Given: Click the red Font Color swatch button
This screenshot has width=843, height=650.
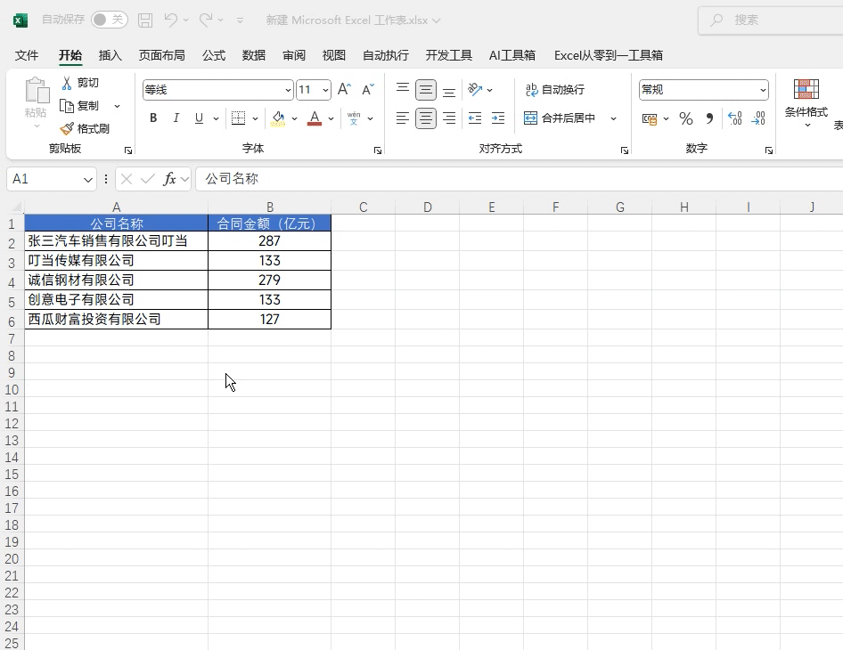Looking at the screenshot, I should coord(314,118).
